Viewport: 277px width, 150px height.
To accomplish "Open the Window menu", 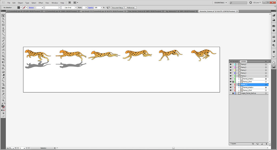I will [x=55, y=3].
